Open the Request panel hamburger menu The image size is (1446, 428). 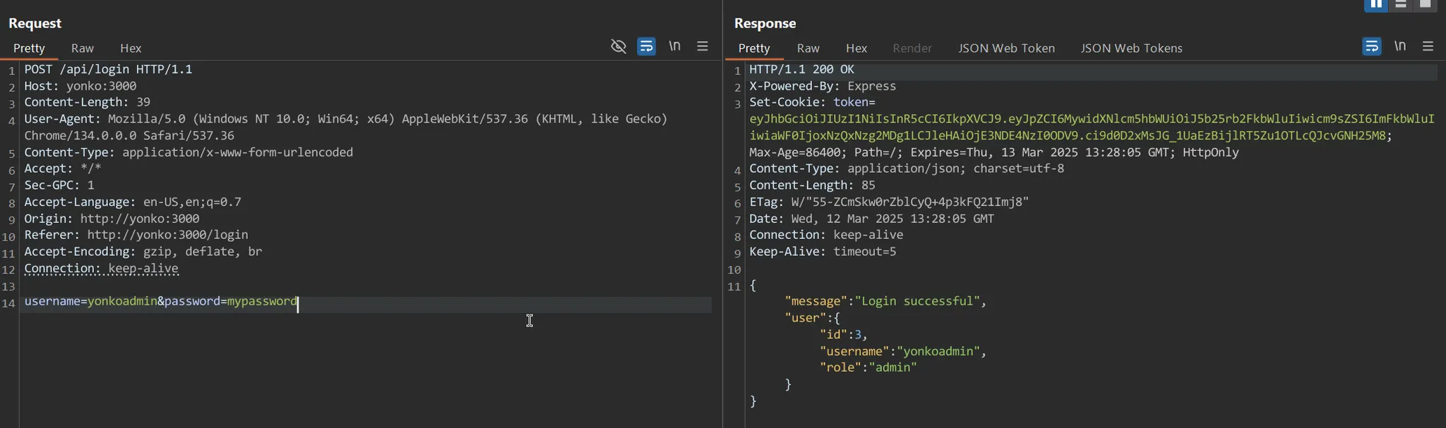point(703,47)
